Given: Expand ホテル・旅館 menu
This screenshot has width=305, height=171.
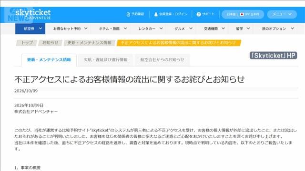Looking at the screenshot, I should point(113,28).
